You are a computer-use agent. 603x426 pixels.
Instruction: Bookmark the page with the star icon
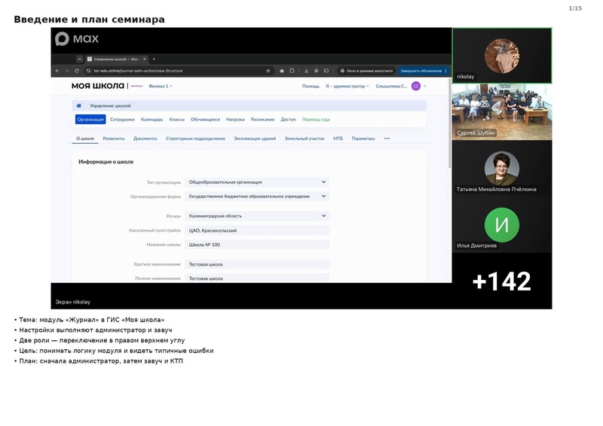pyautogui.click(x=268, y=71)
